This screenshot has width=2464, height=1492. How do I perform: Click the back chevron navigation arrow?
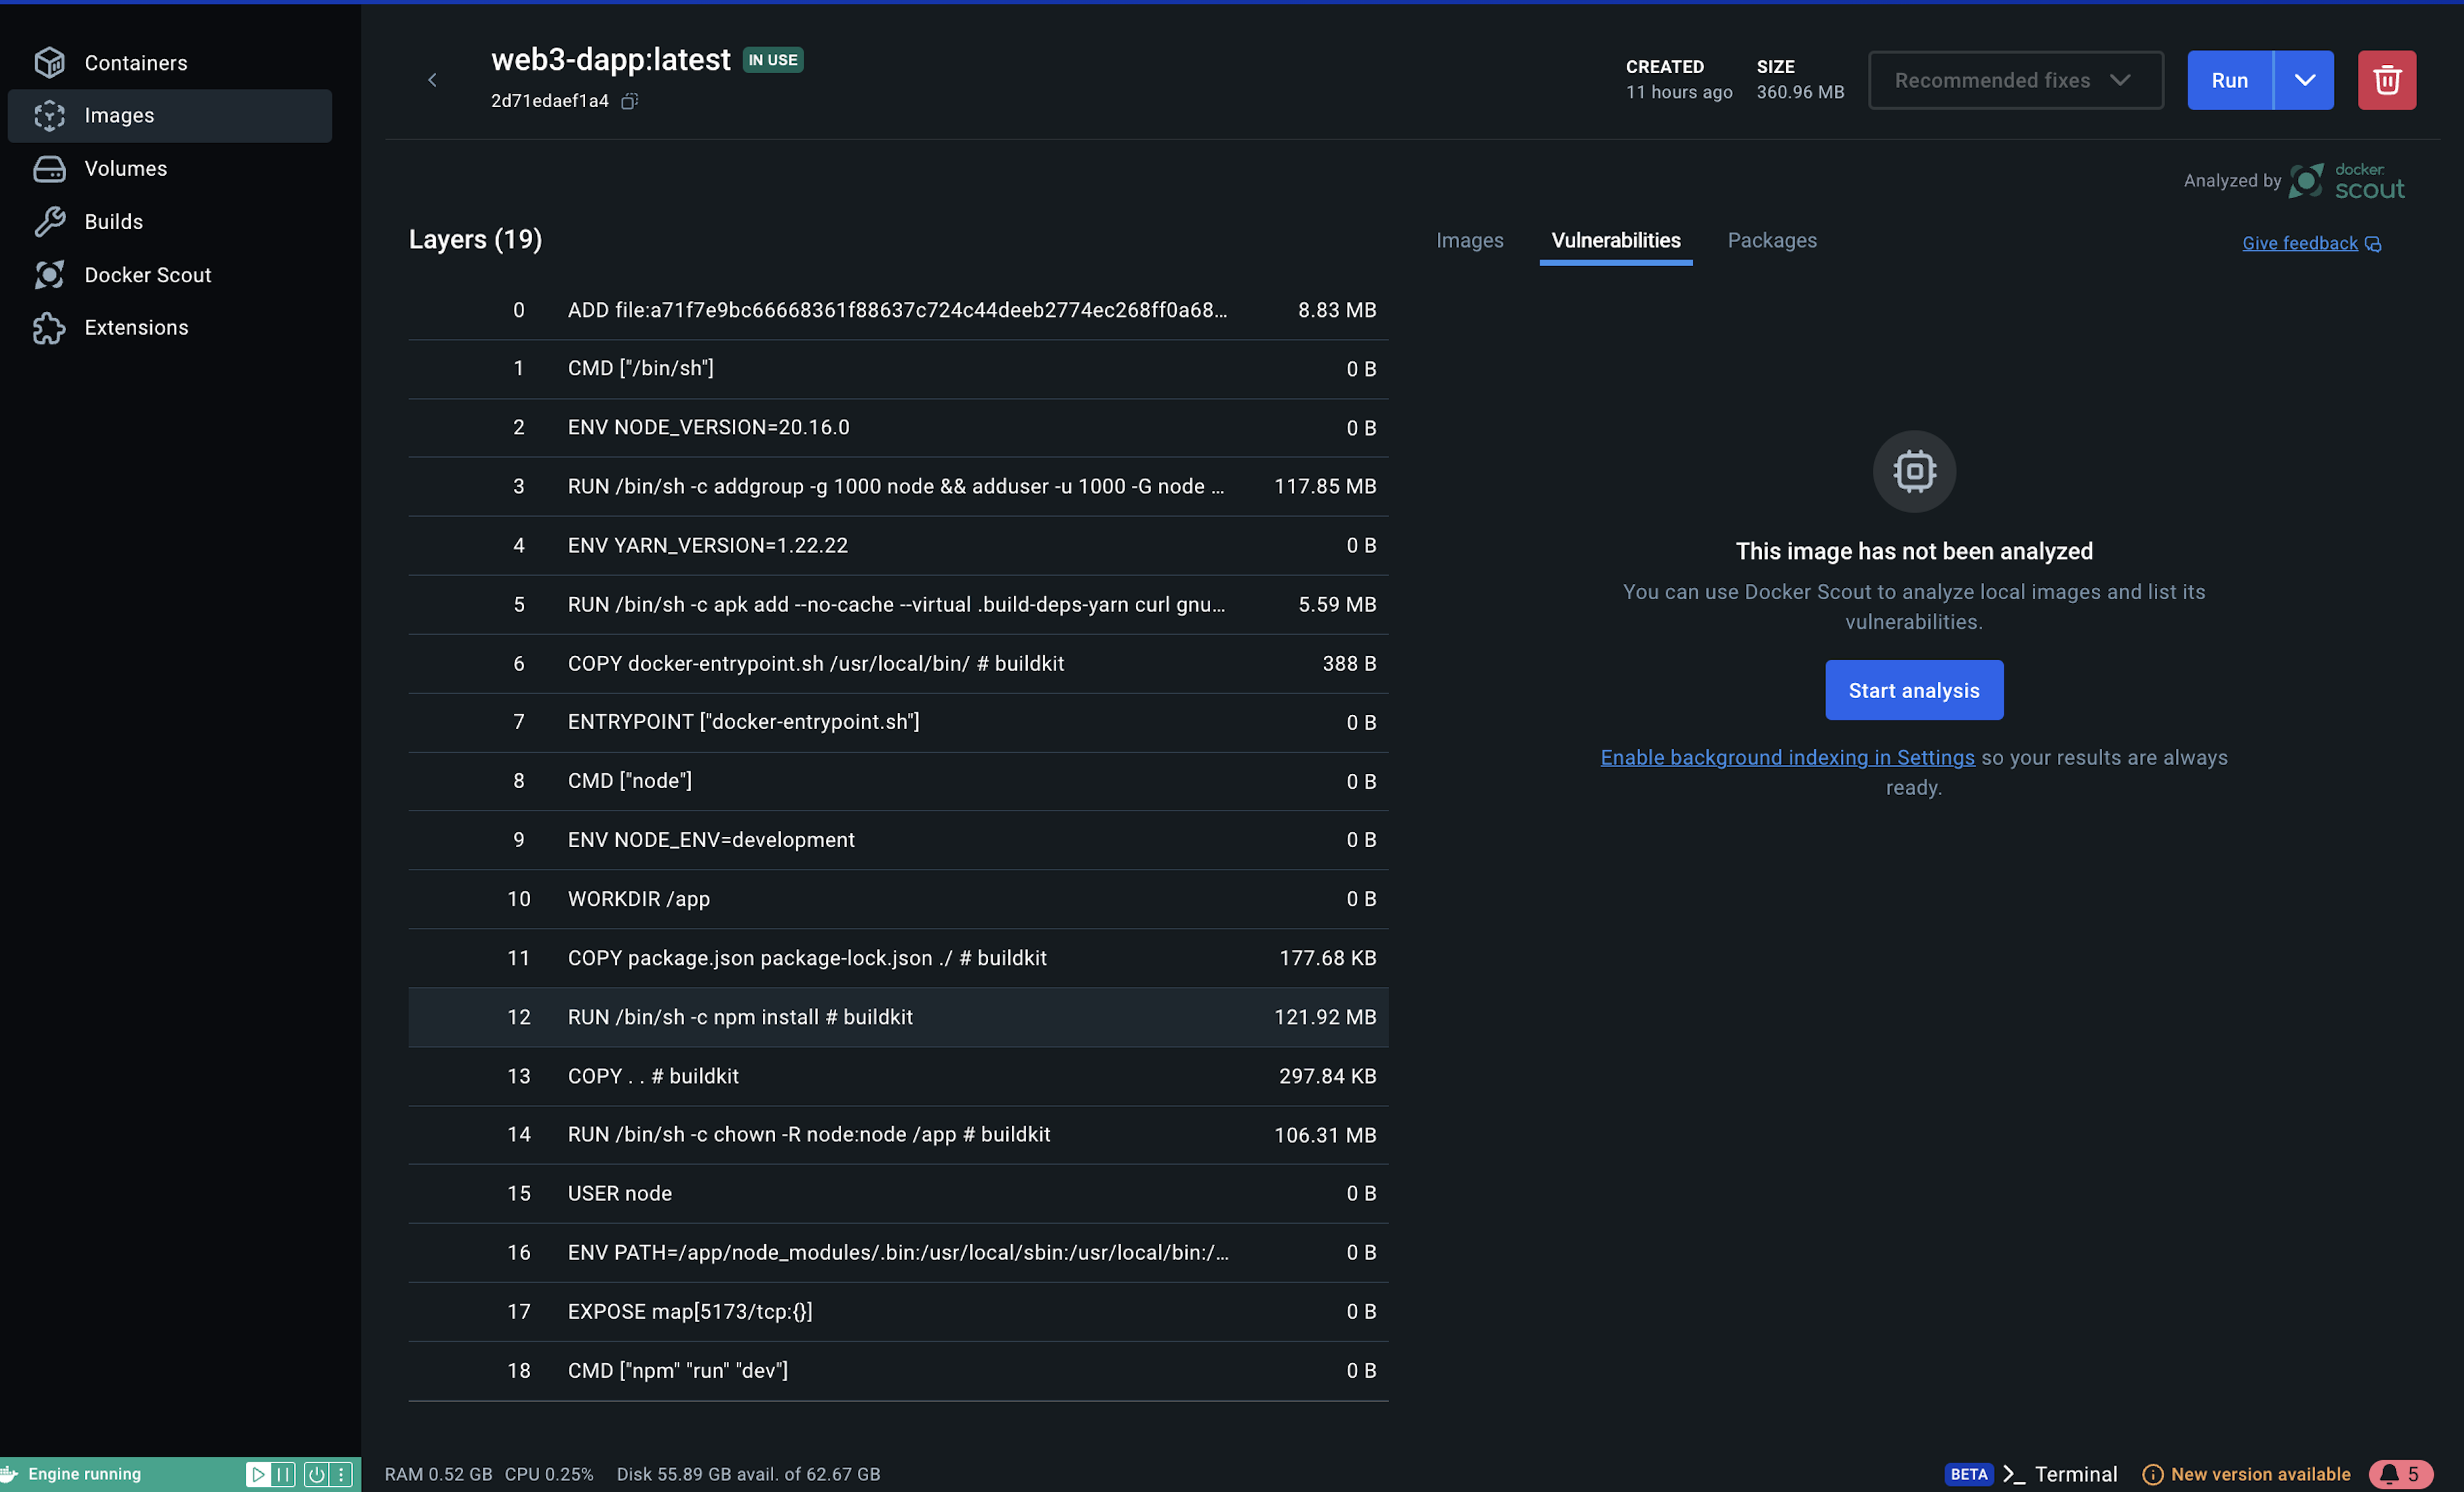pyautogui.click(x=433, y=79)
